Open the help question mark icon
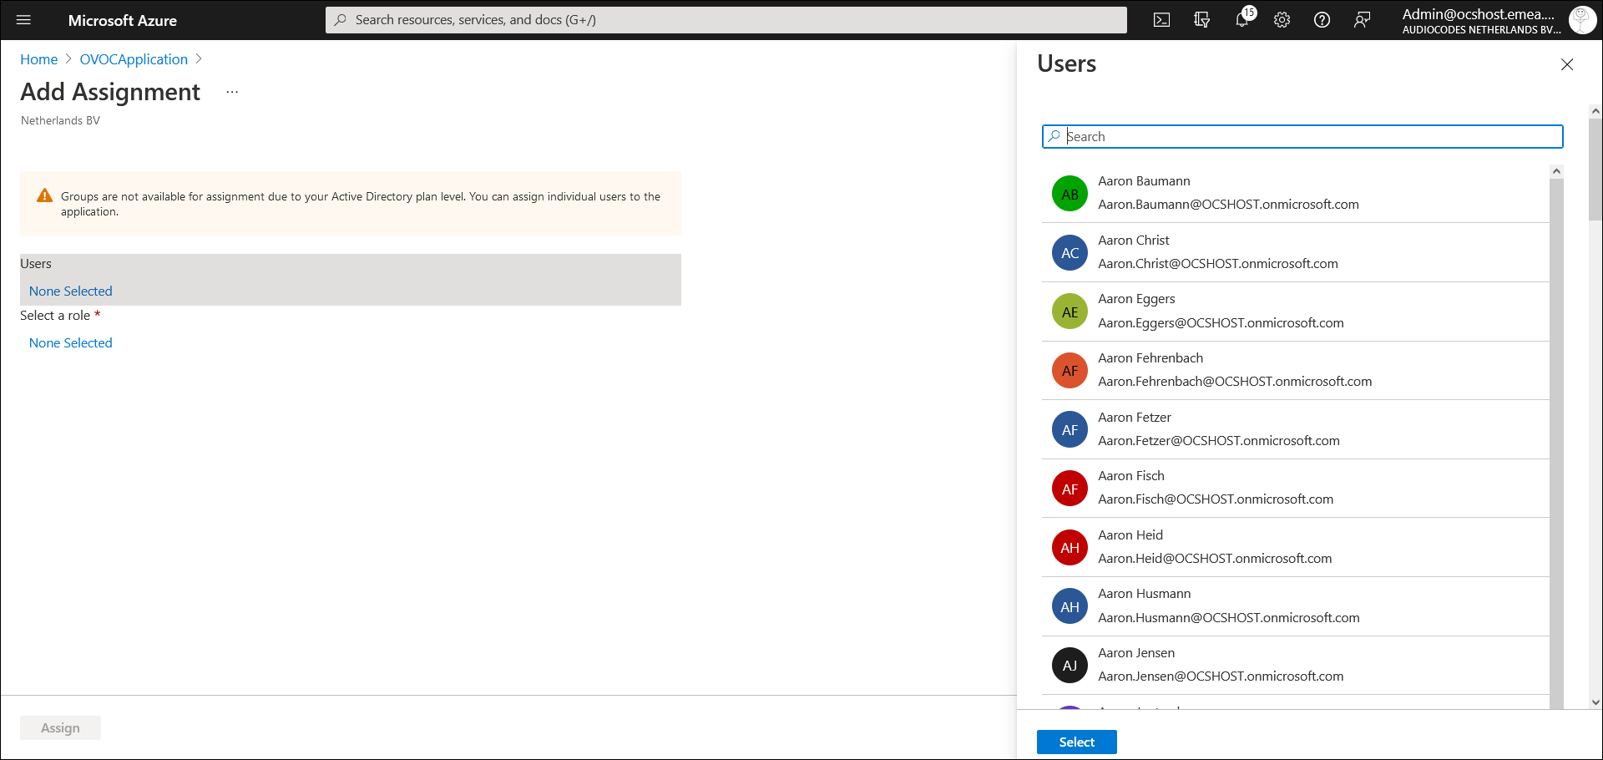Viewport: 1603px width, 760px height. [x=1322, y=20]
